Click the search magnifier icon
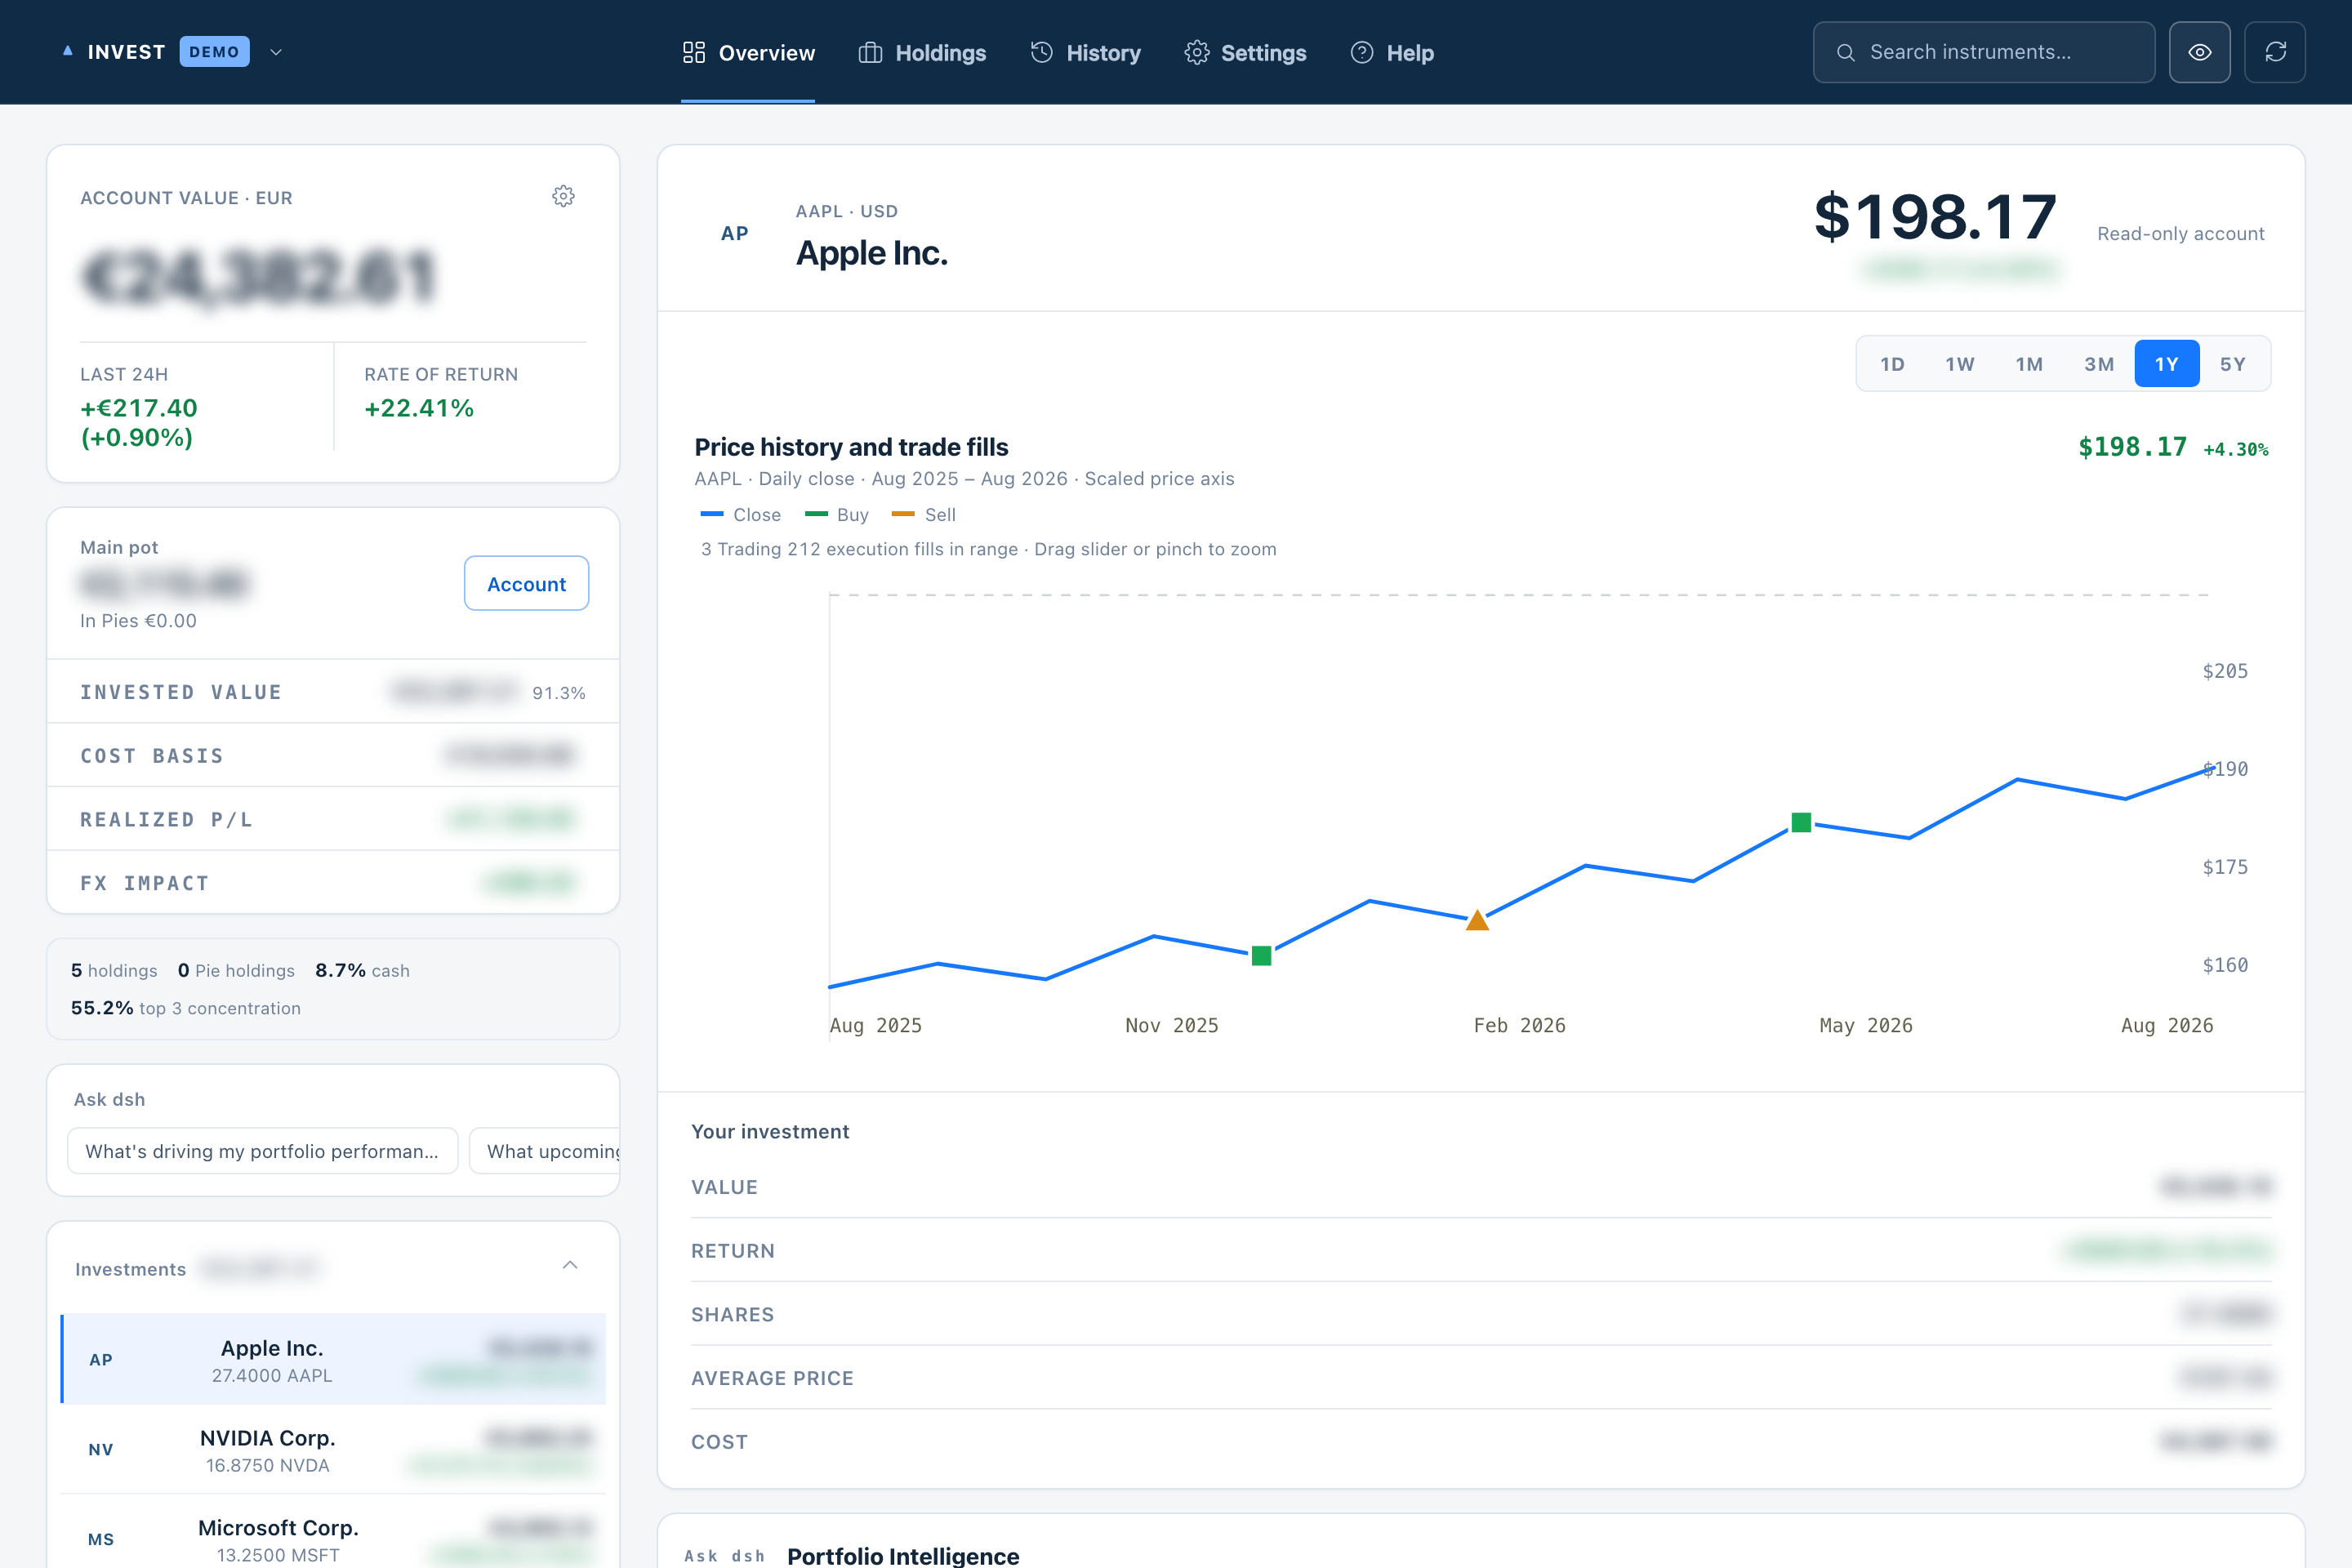The height and width of the screenshot is (1568, 2352). click(x=1846, y=52)
